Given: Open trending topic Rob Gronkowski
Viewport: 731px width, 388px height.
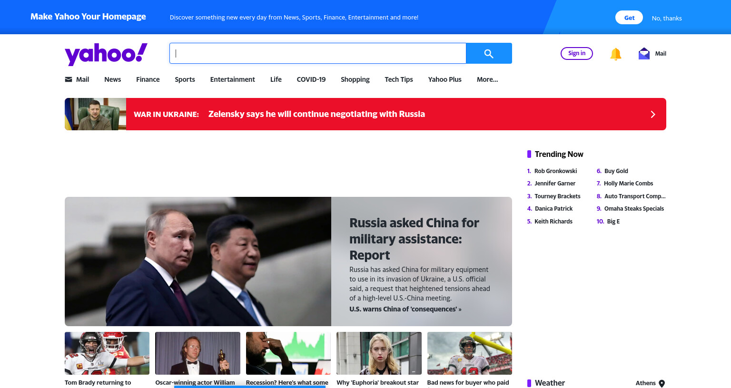Looking at the screenshot, I should tap(555, 171).
